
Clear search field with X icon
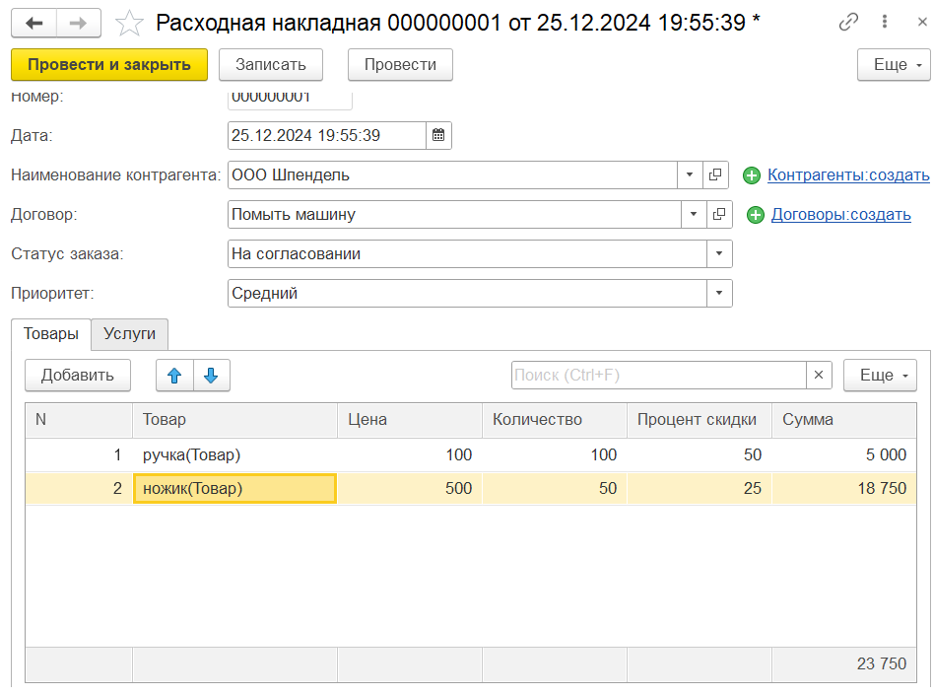click(x=819, y=376)
